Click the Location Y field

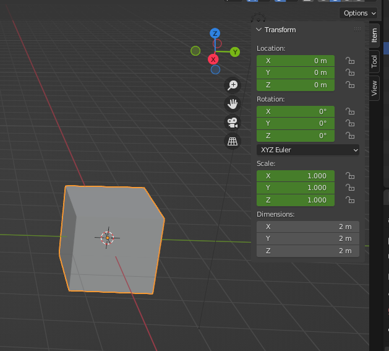point(296,72)
